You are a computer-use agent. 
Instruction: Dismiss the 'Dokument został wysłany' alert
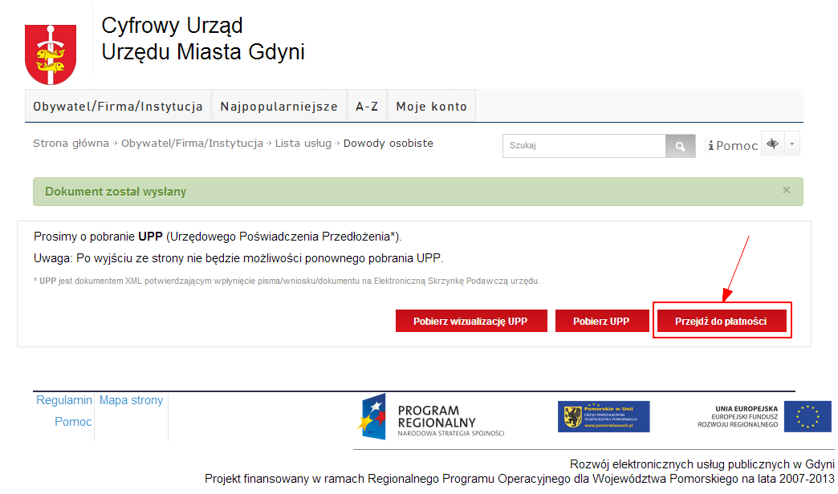coord(787,190)
